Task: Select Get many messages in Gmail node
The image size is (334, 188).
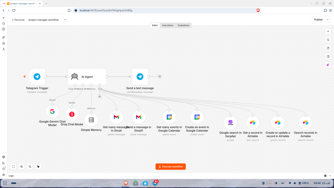Action: pos(116,117)
